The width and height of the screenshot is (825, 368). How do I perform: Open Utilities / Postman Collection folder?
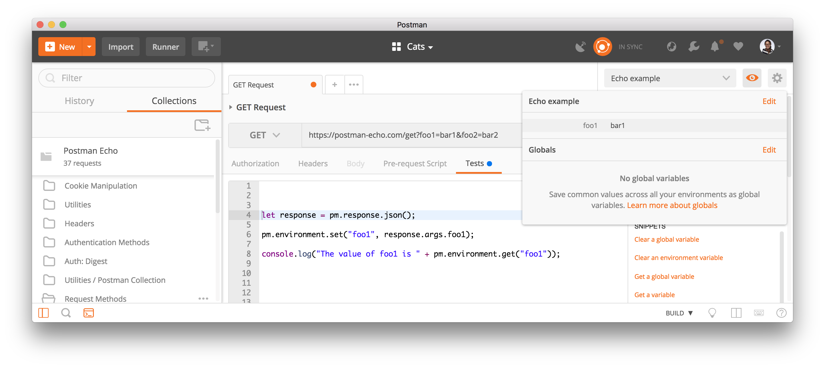click(123, 280)
